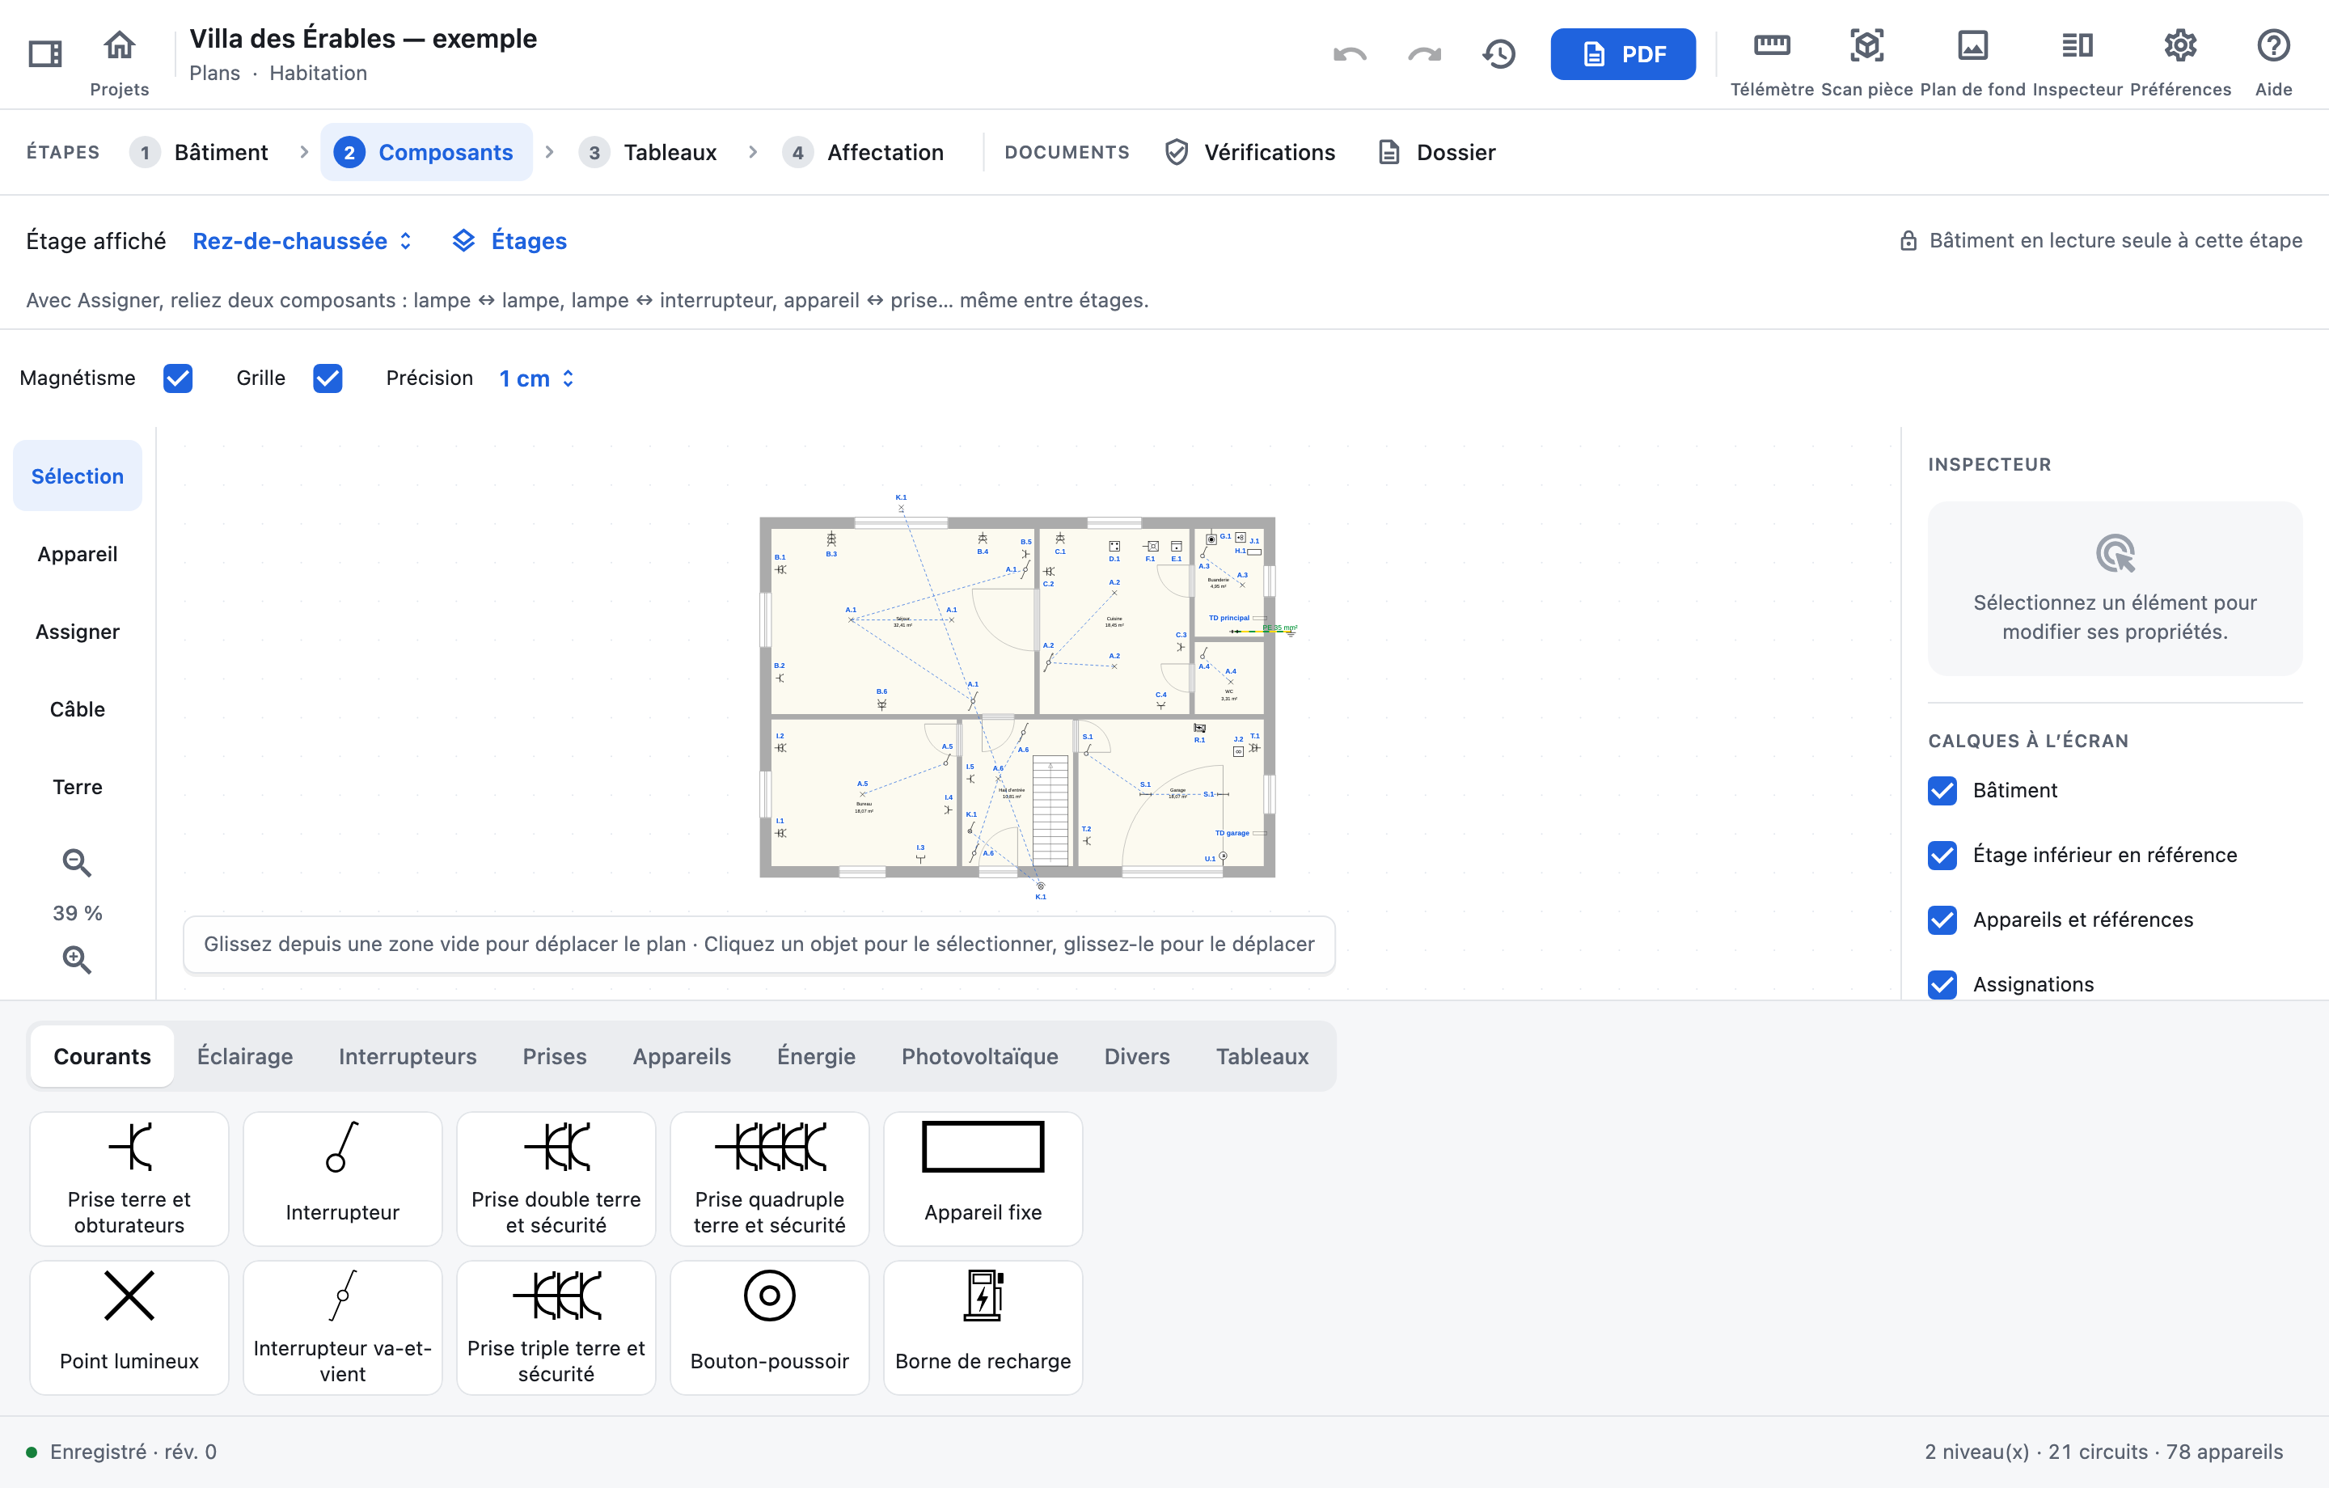The height and width of the screenshot is (1488, 2329).
Task: Go to step 3 Tableaux
Action: point(648,153)
